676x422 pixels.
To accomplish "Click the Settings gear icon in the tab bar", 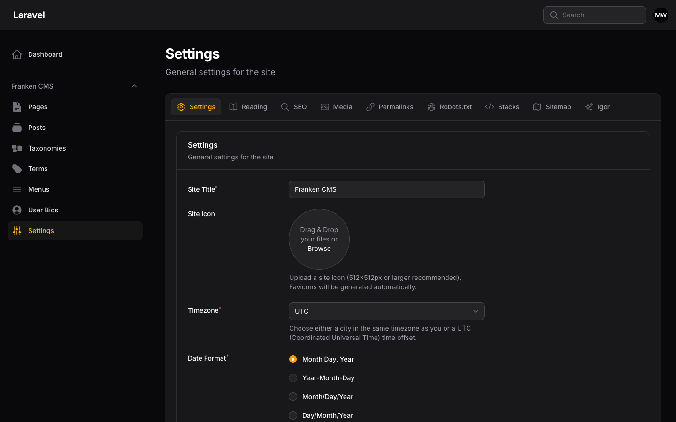I will [181, 107].
